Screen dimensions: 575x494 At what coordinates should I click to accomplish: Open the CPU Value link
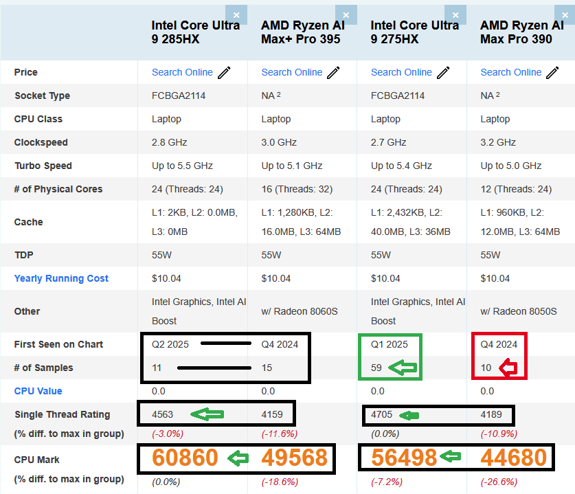click(x=38, y=391)
